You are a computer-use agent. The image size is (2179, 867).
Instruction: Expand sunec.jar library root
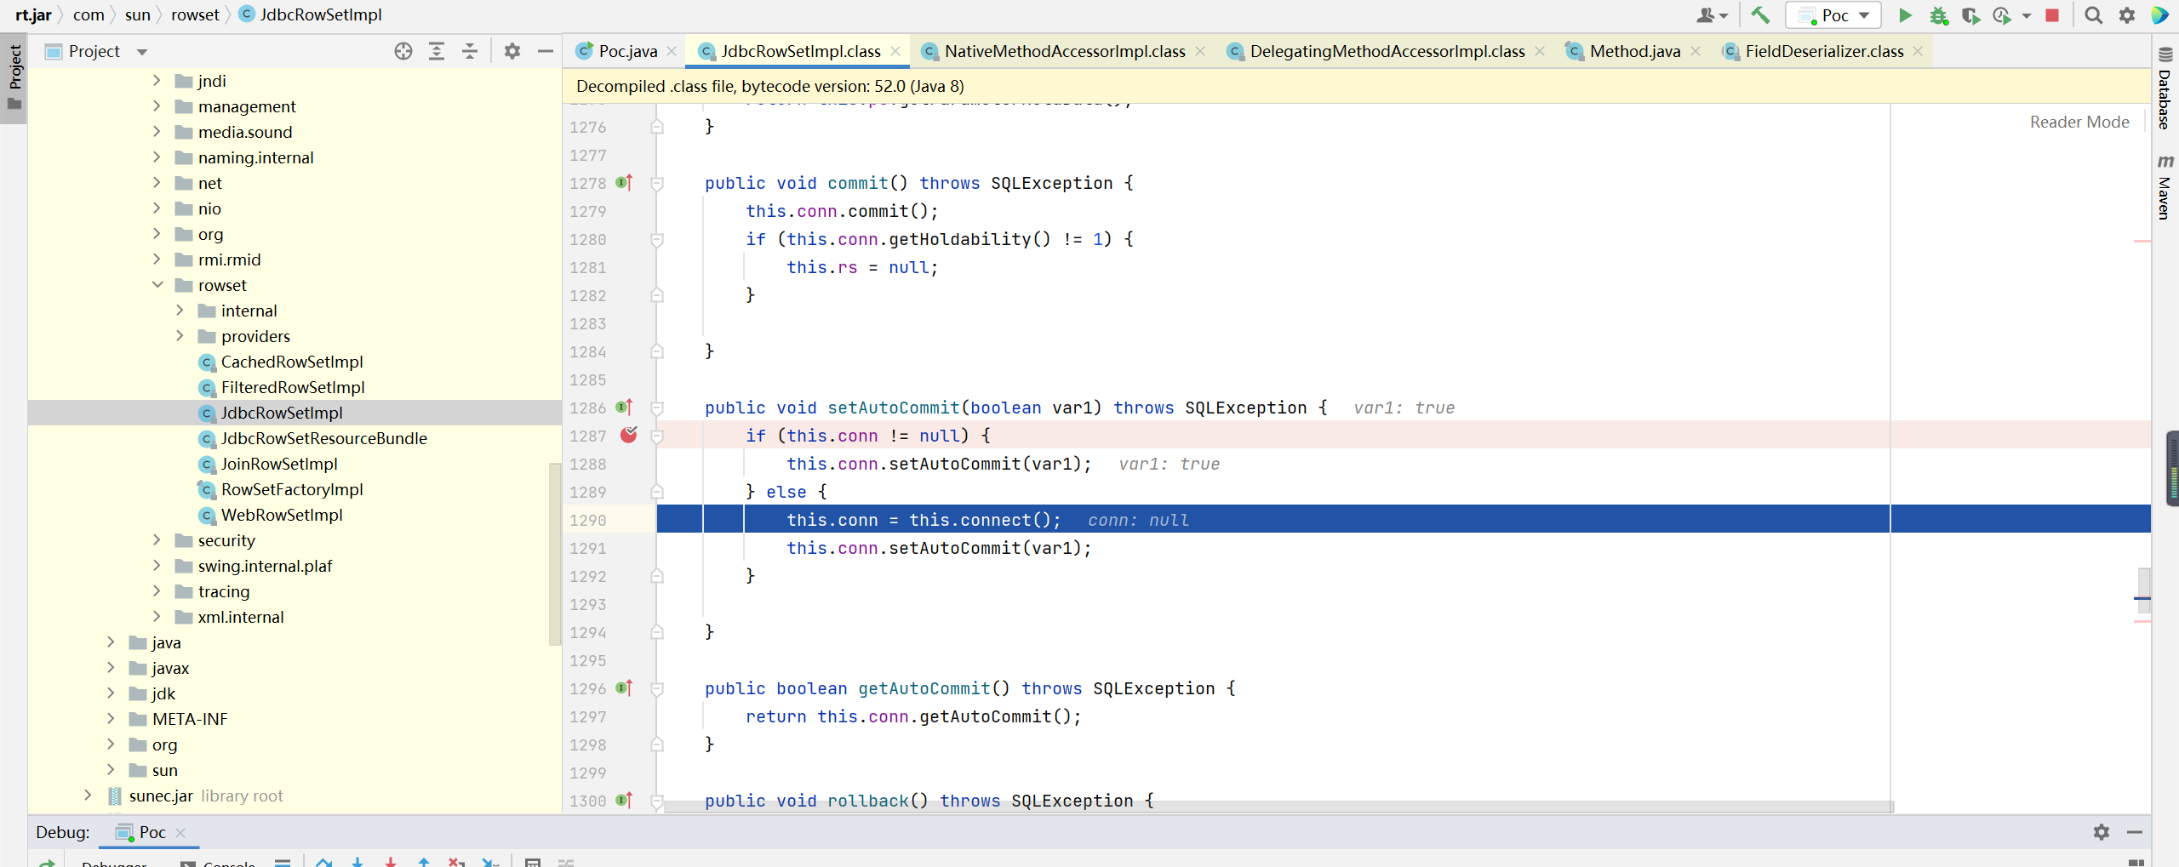(x=88, y=795)
